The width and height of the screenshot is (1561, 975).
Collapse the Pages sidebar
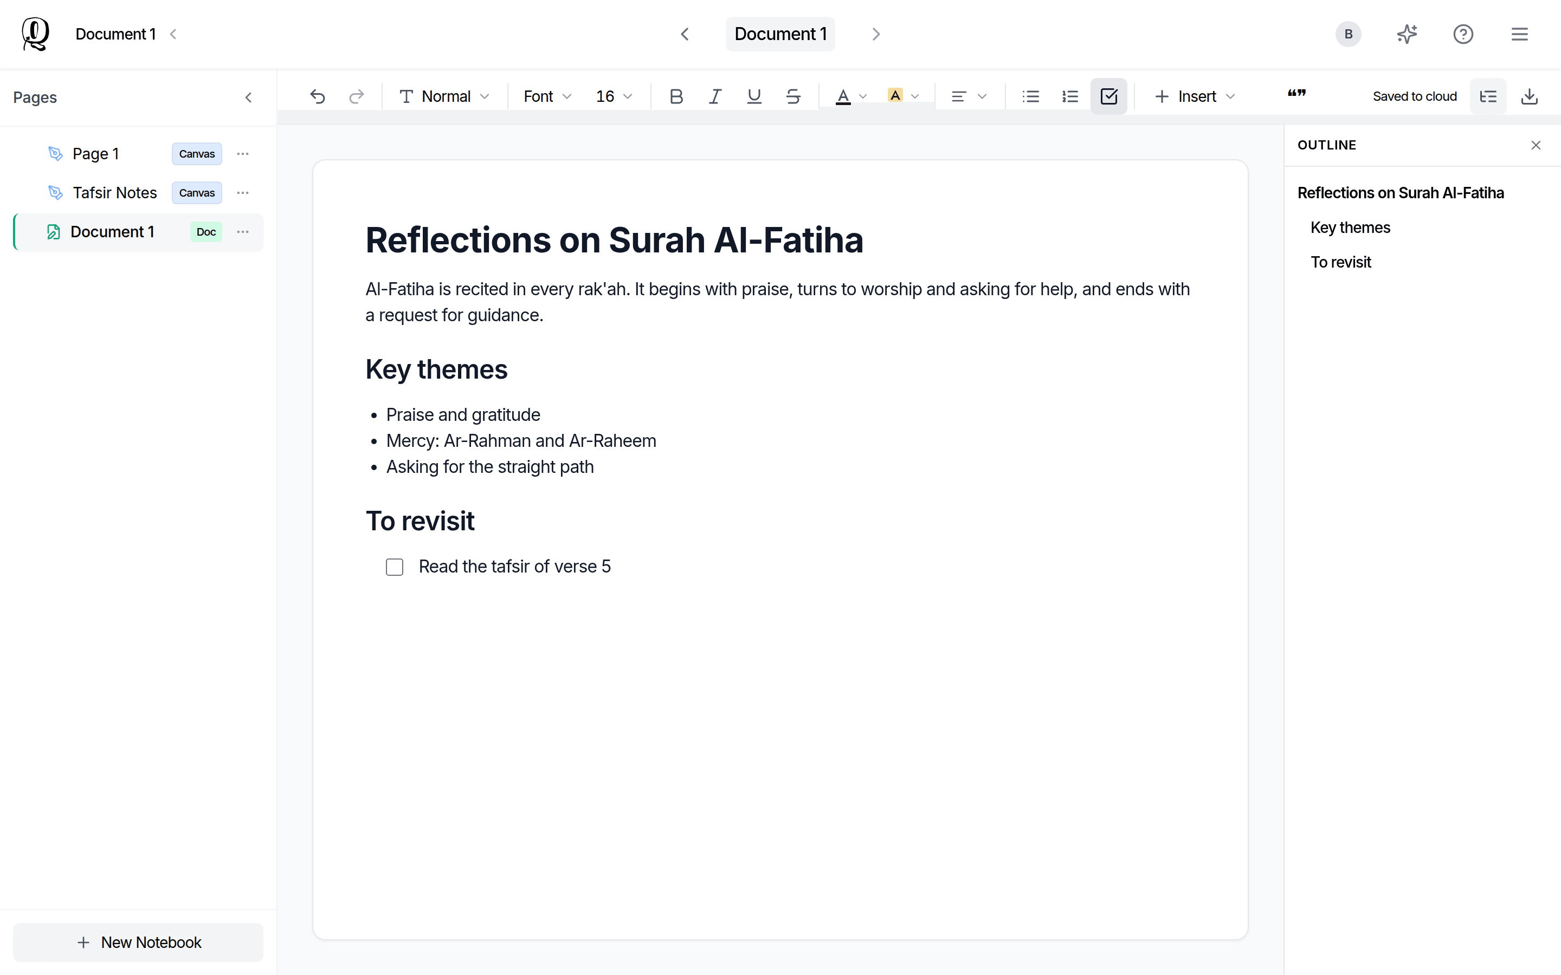pyautogui.click(x=248, y=97)
